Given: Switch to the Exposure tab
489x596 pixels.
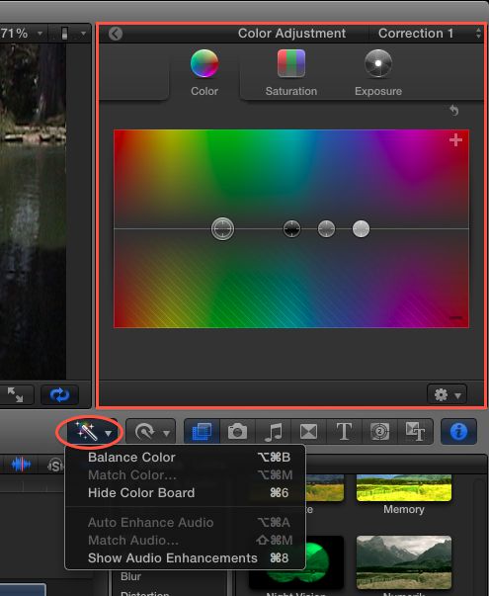Looking at the screenshot, I should pos(378,73).
